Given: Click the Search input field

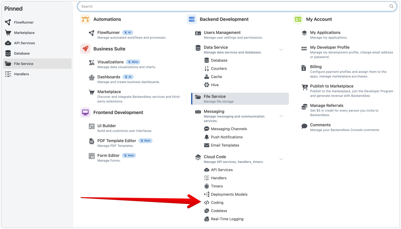Looking at the screenshot, I should click(237, 6).
